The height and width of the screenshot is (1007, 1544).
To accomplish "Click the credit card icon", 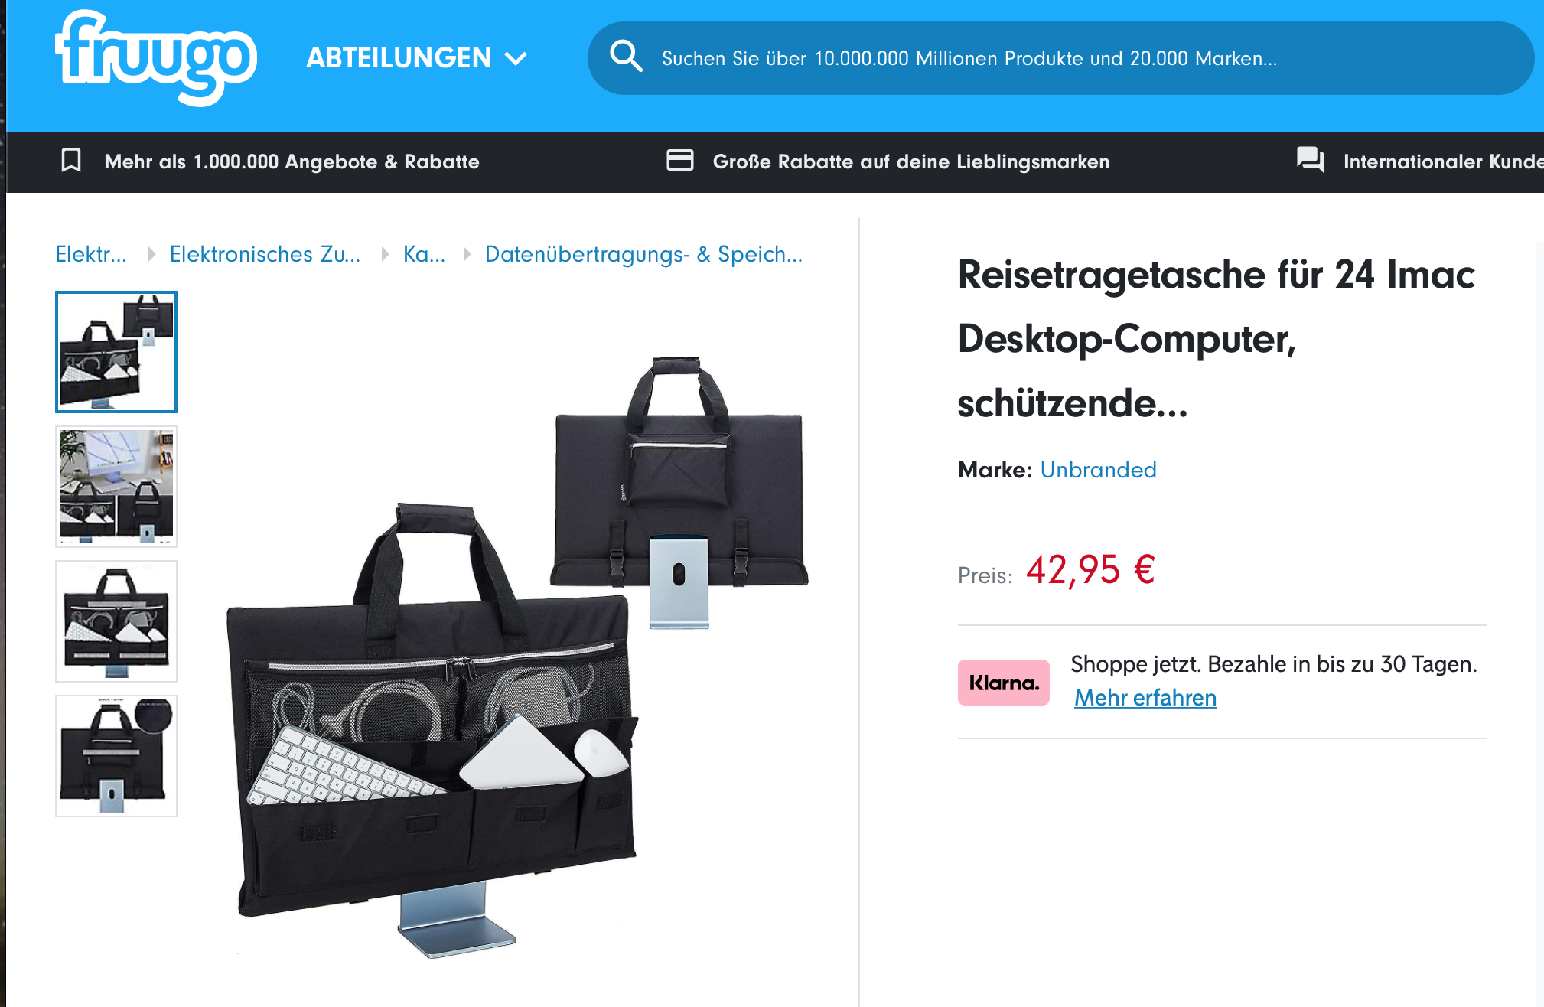I will point(679,160).
